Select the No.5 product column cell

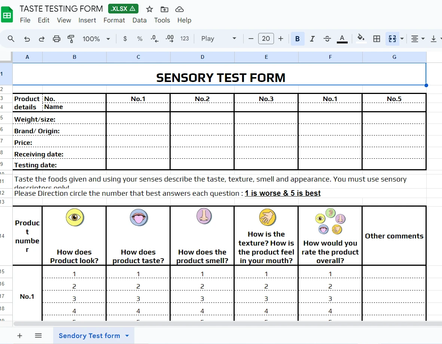(x=394, y=99)
